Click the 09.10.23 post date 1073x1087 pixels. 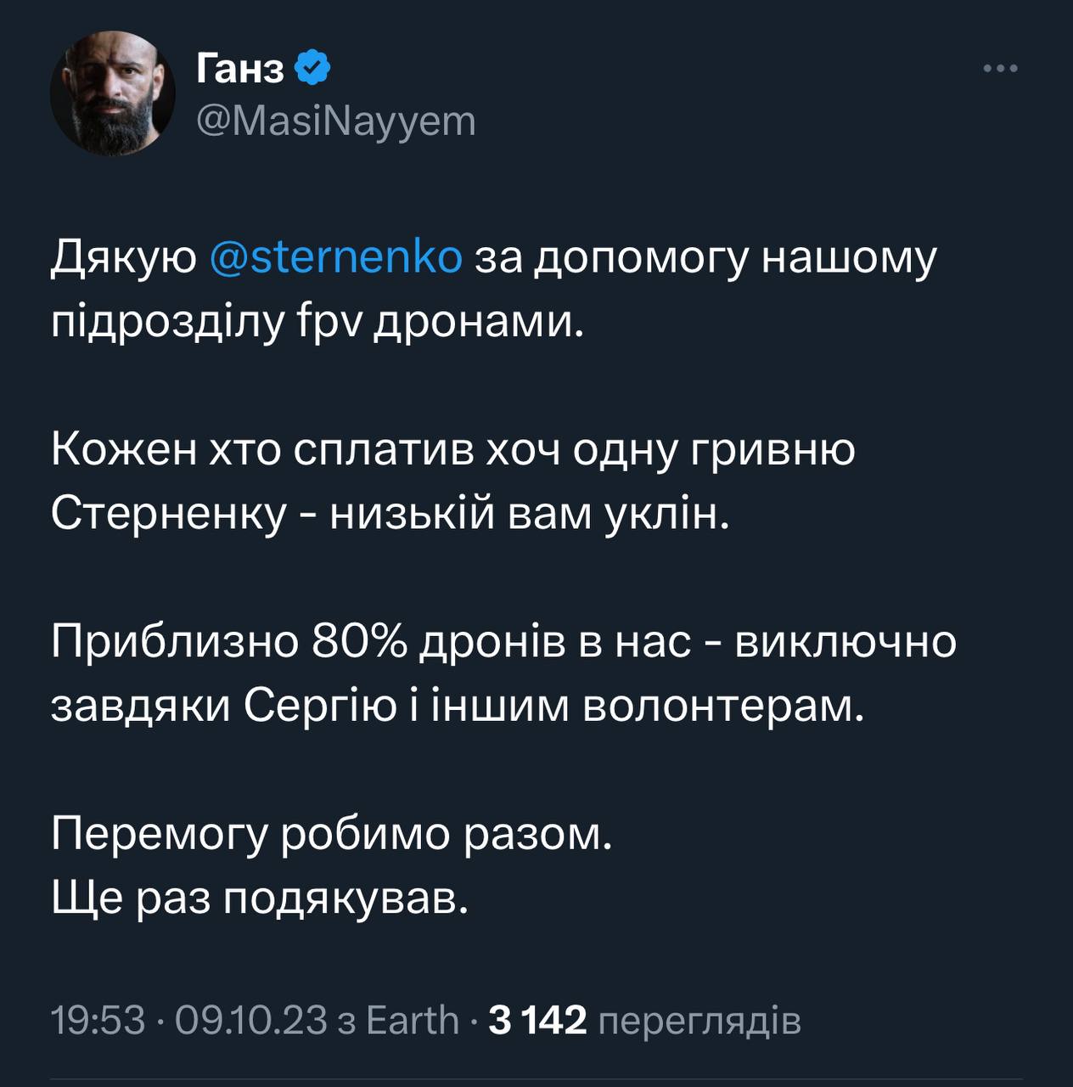pyautogui.click(x=250, y=1020)
